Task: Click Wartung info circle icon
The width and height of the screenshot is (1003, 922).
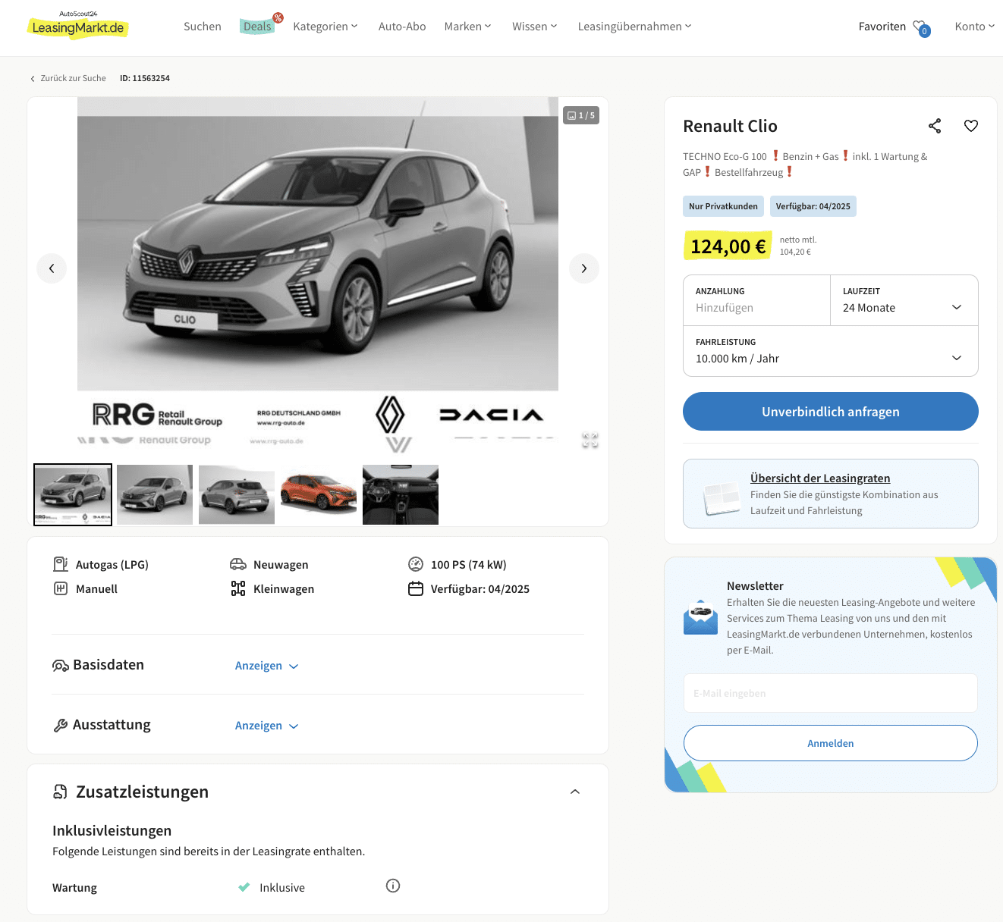Action: coord(393,886)
